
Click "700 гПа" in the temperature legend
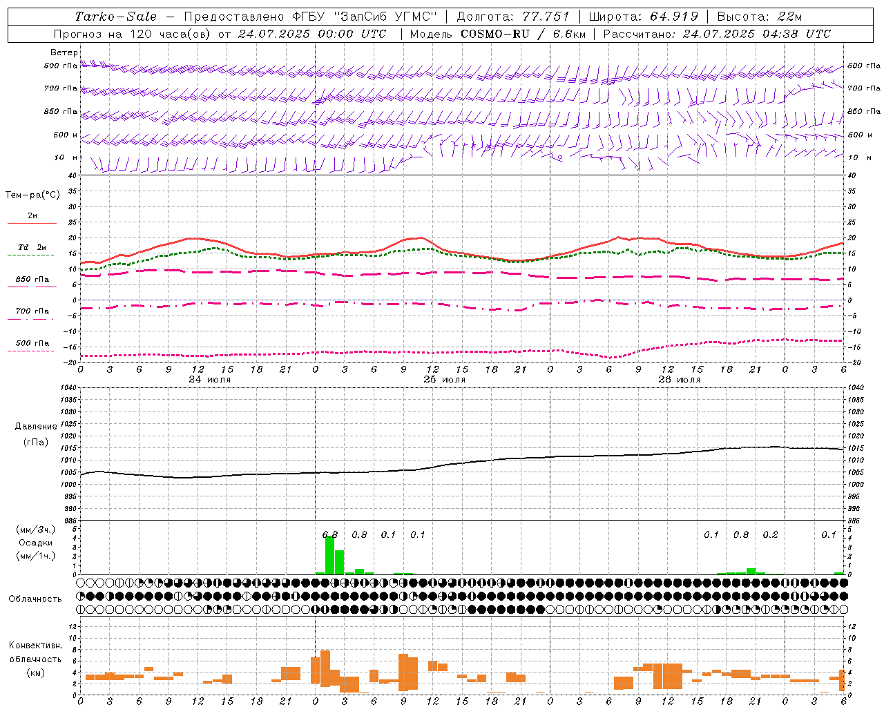[32, 311]
